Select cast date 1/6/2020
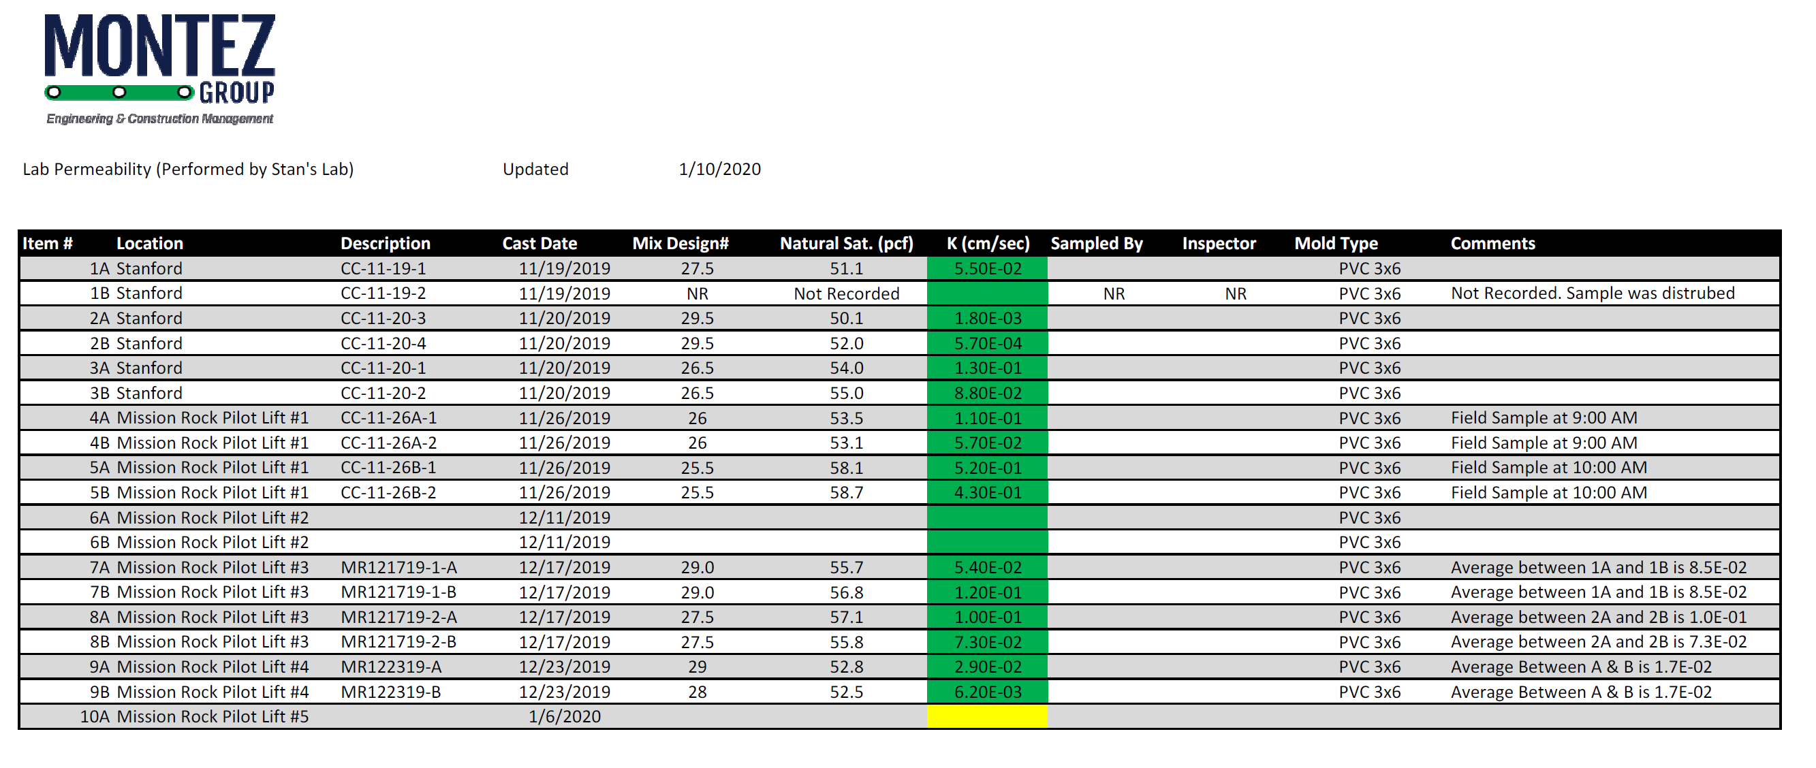Viewport: 1816px width, 768px height. pyautogui.click(x=565, y=717)
